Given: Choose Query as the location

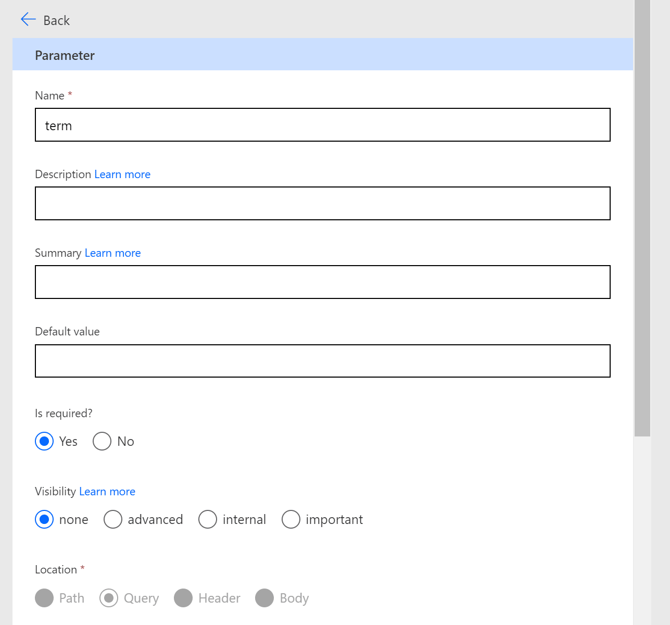Looking at the screenshot, I should (109, 598).
